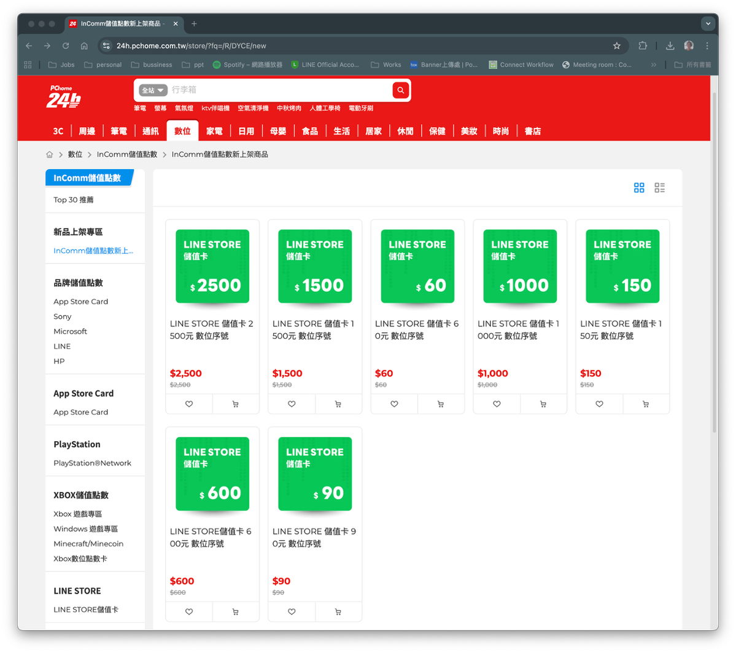Click the search input field
The height and width of the screenshot is (652, 736).
click(x=279, y=90)
